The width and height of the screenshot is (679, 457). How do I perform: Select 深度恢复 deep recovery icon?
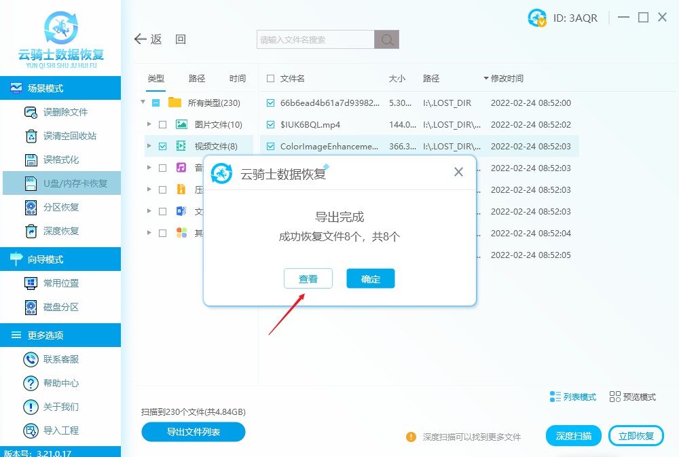pos(31,232)
